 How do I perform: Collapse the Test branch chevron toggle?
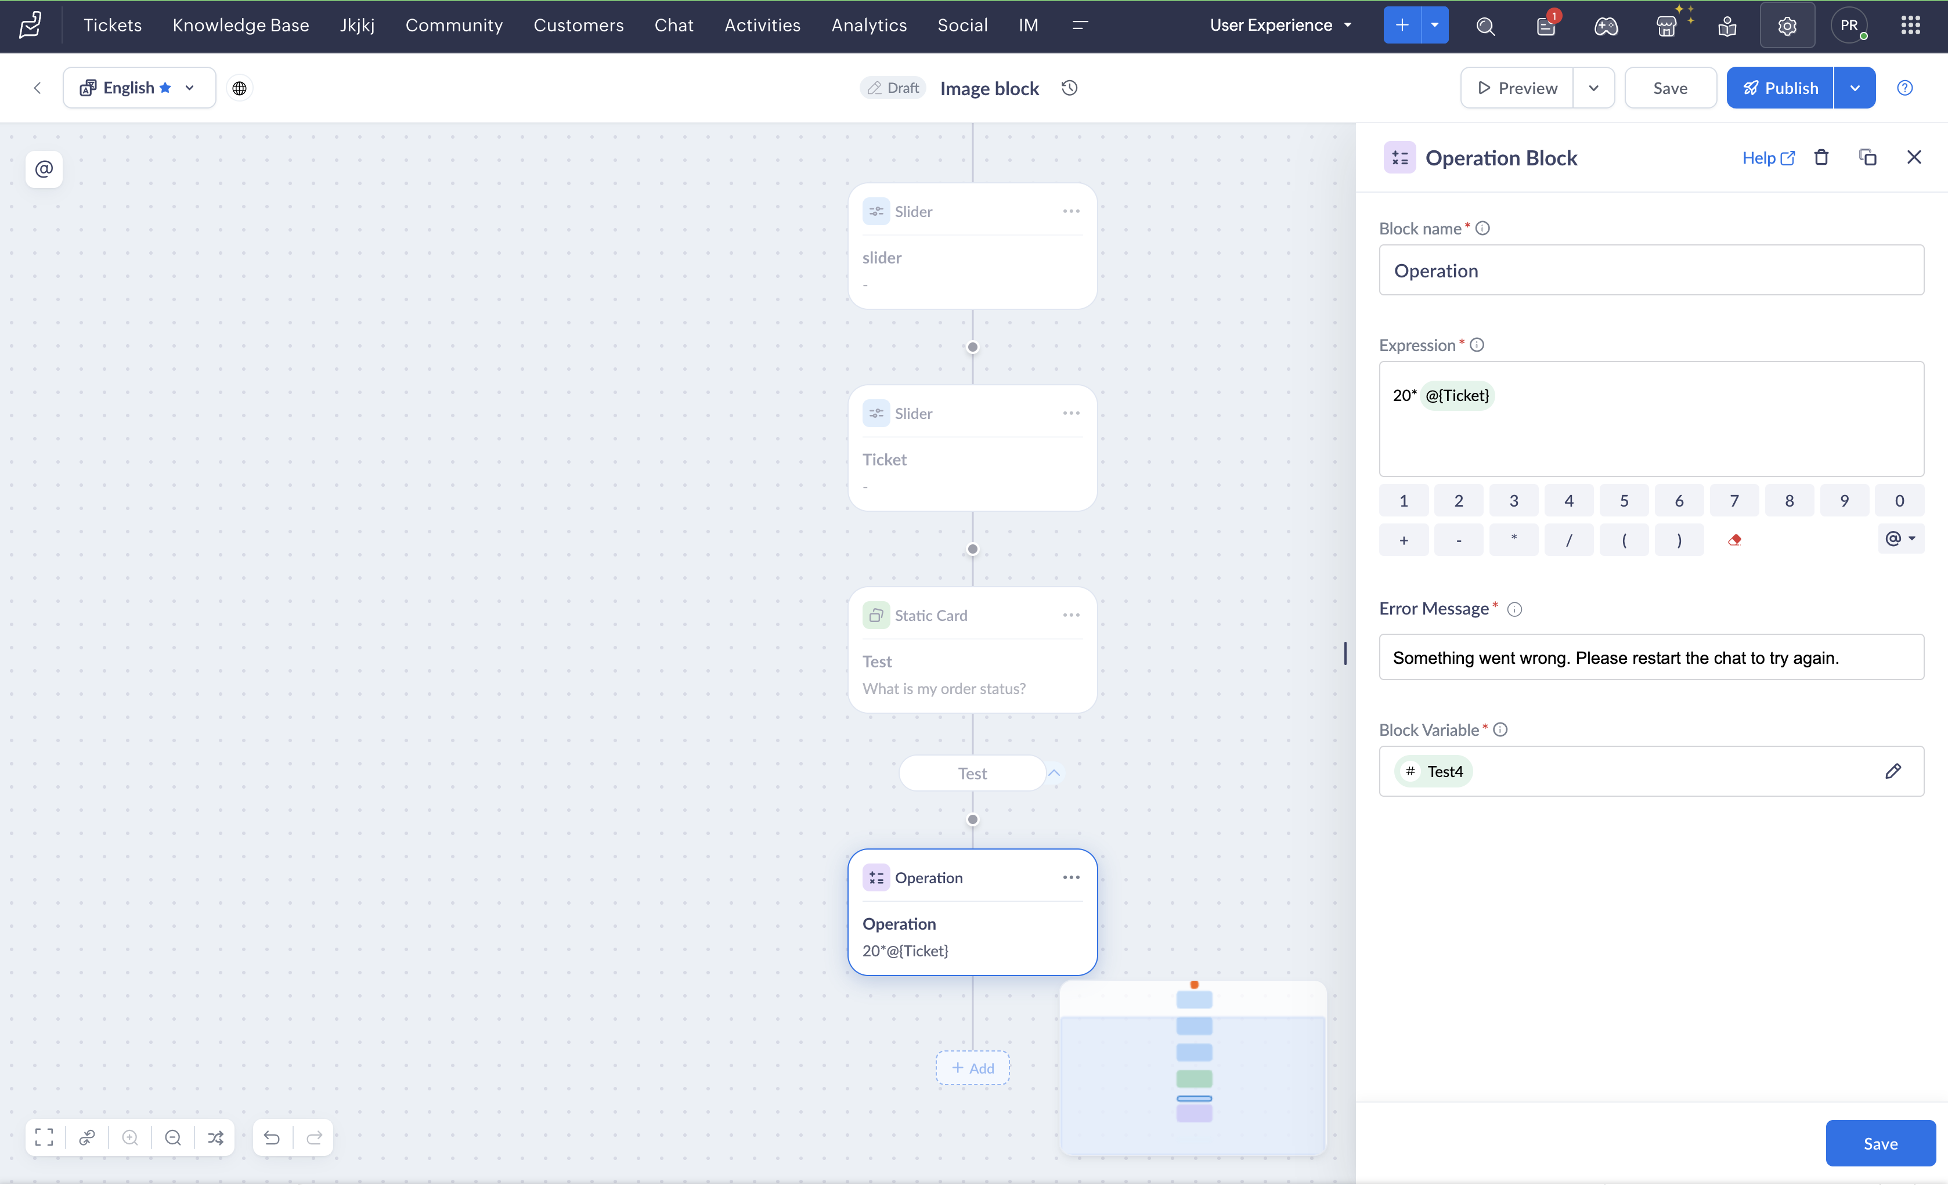point(1054,772)
